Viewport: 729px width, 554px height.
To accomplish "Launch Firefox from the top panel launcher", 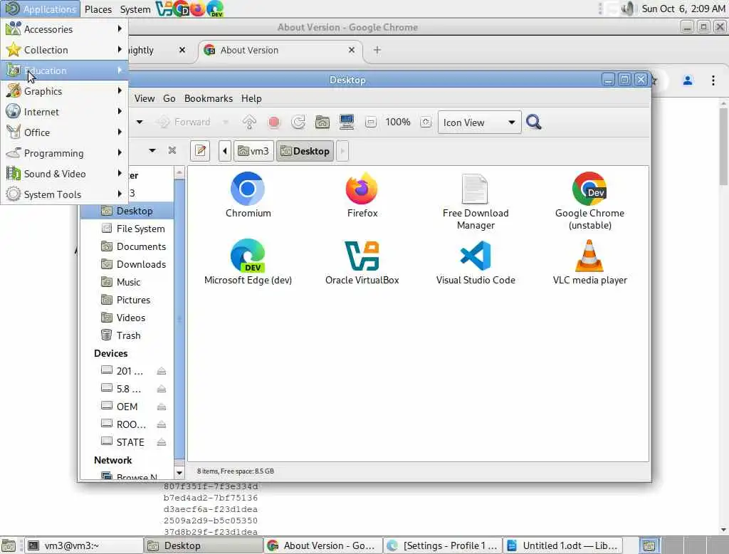I will tap(197, 9).
